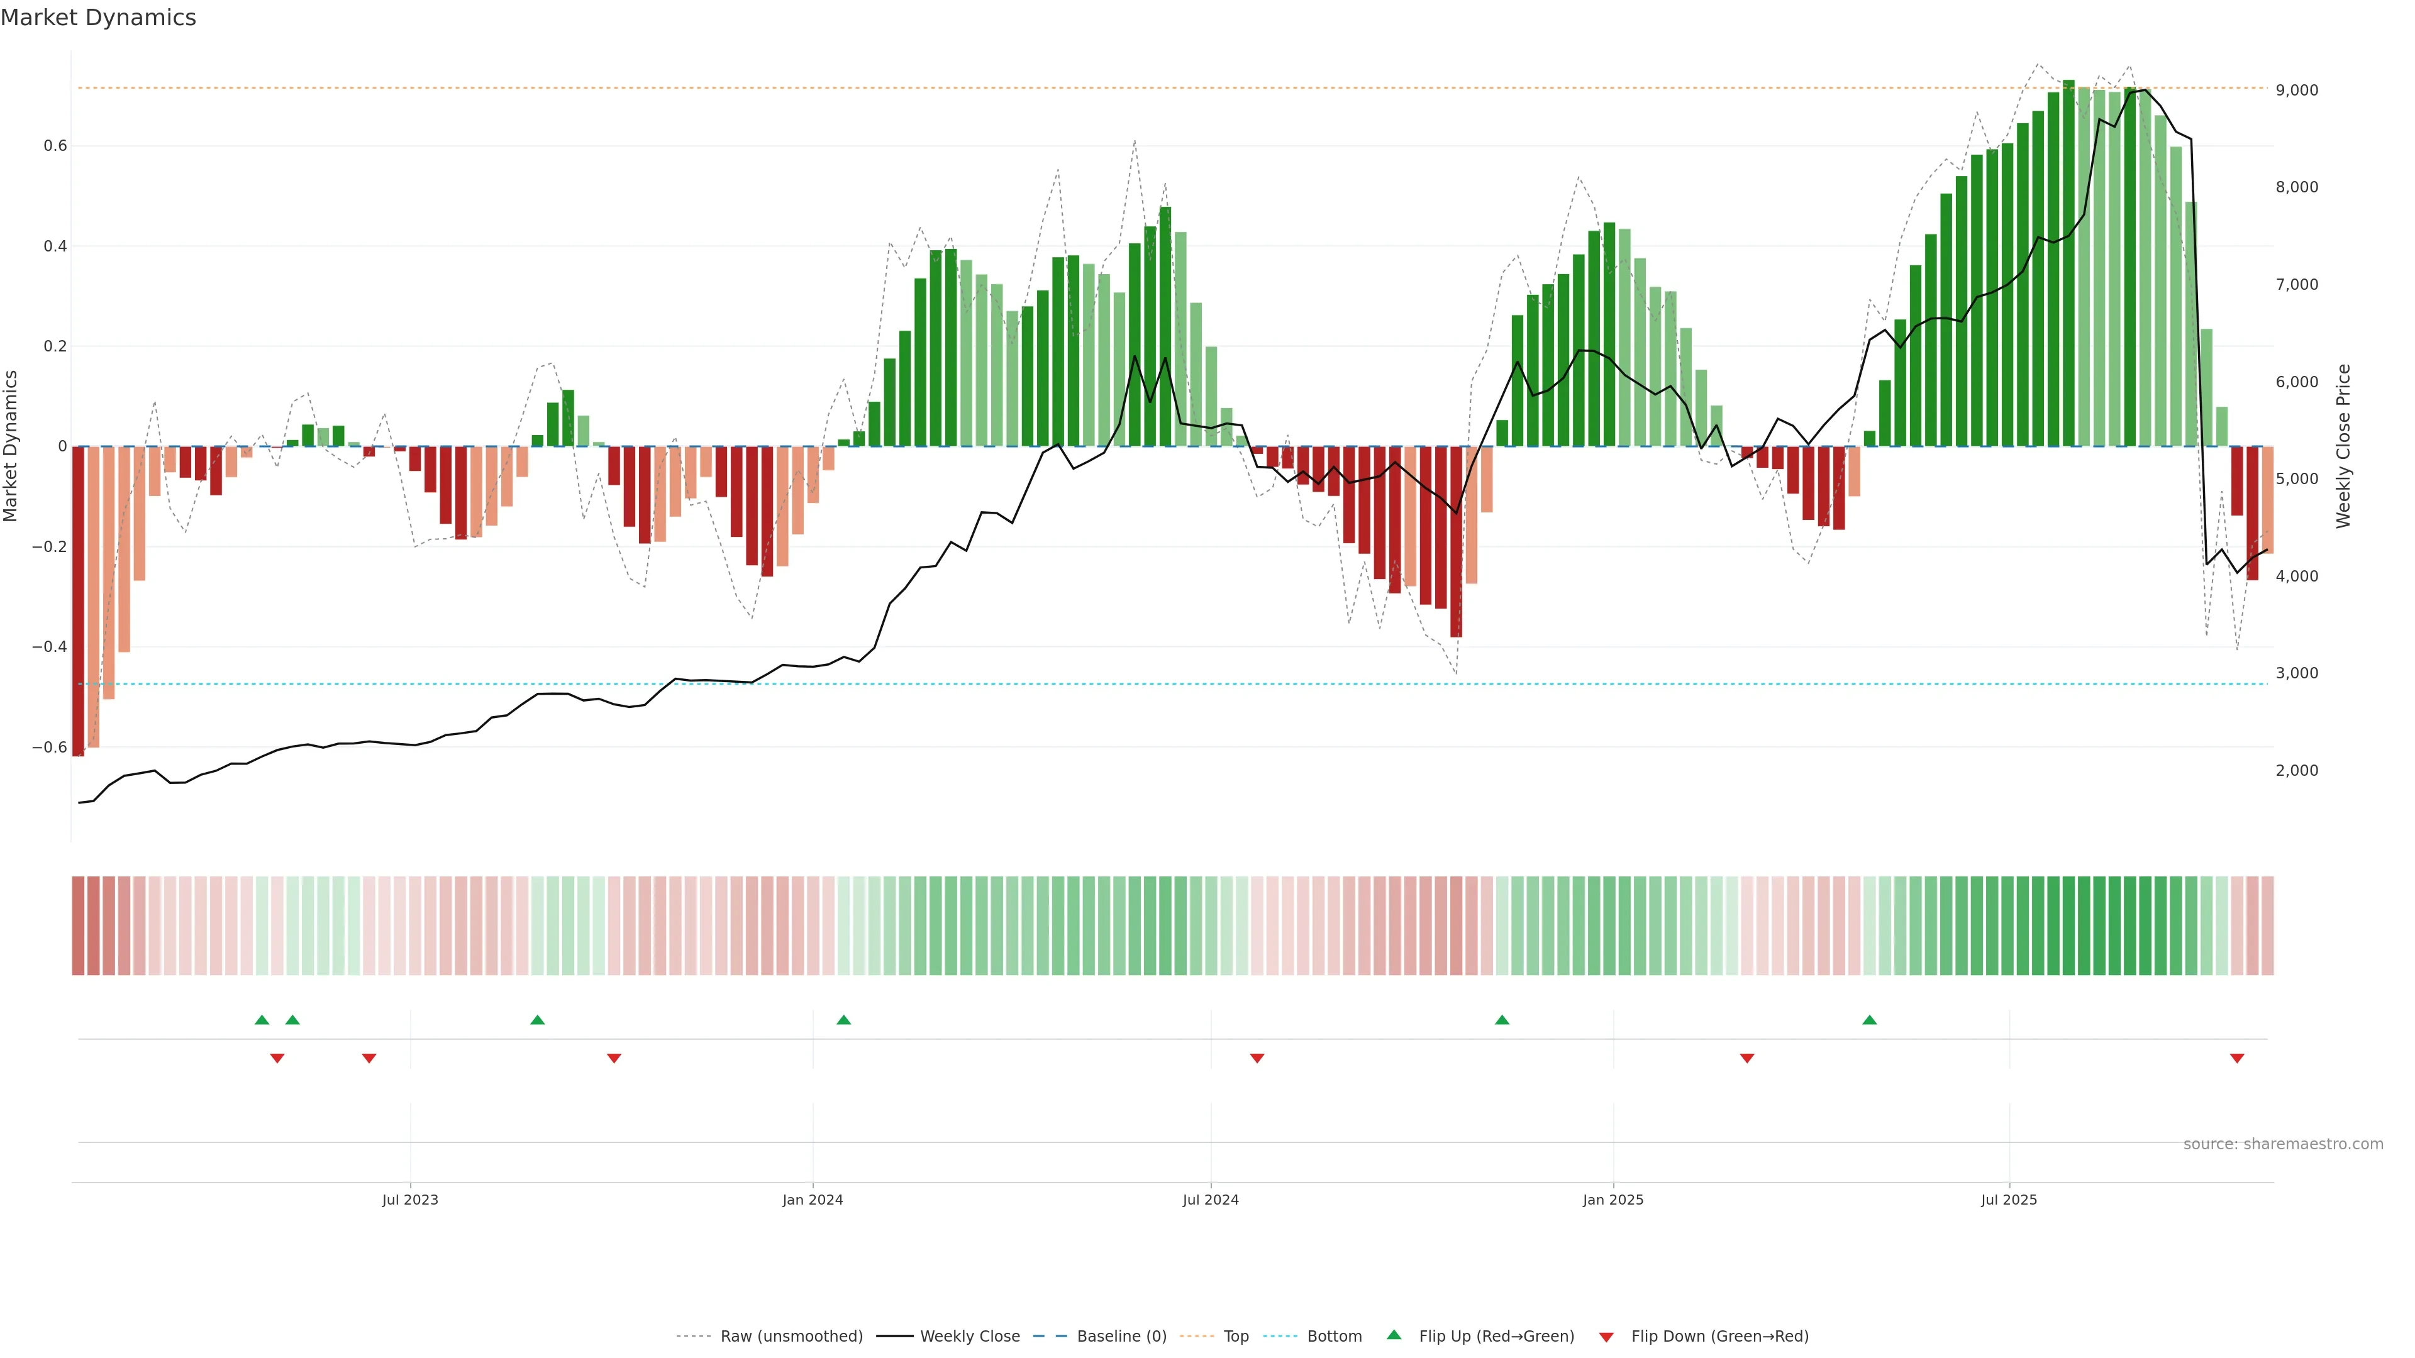The image size is (2415, 1358).
Task: Click Flip Down marker between Jan 2025 and Jul 2025
Action: pos(1746,1058)
